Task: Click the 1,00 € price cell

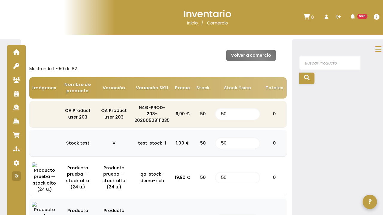Action: (183, 143)
